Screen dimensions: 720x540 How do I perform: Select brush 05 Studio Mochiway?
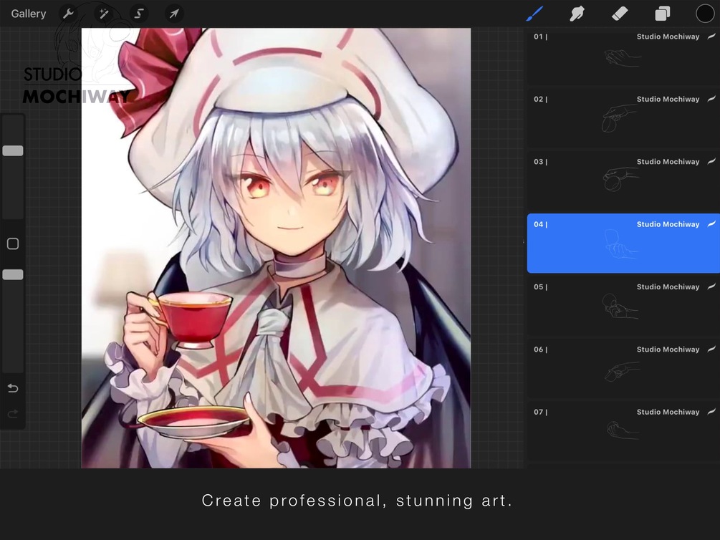tap(623, 306)
